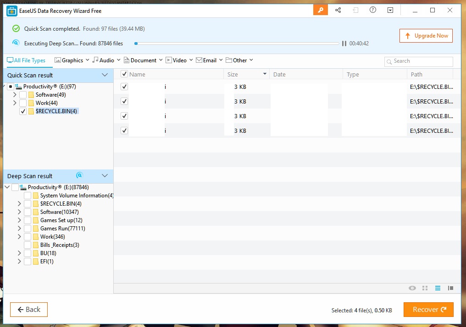Viewport: 466px width, 327px height.
Task: Collapse Deep Scan Productivity (E:) node
Action: click(7, 187)
